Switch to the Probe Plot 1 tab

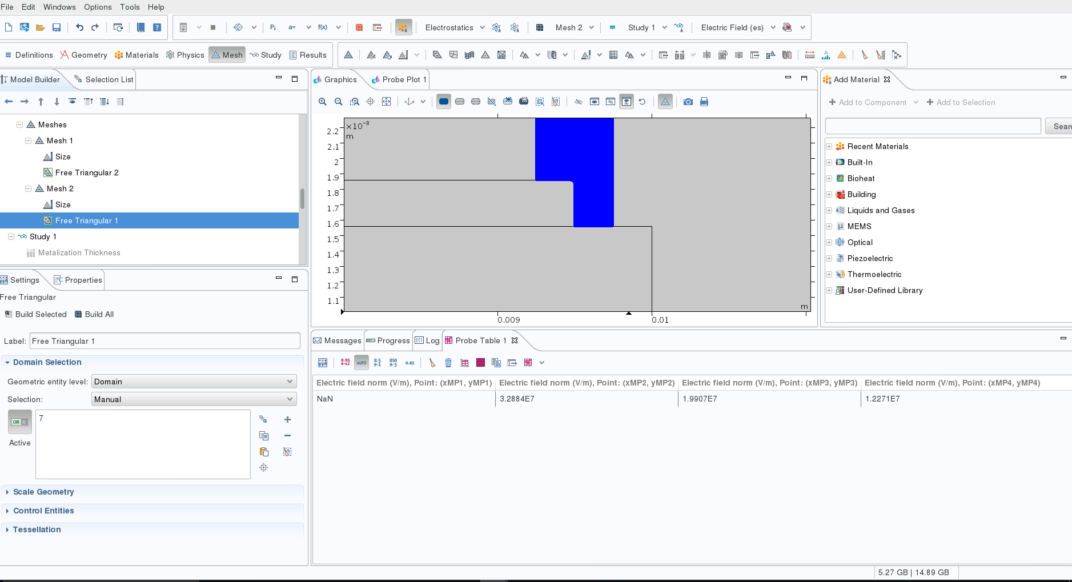(399, 79)
